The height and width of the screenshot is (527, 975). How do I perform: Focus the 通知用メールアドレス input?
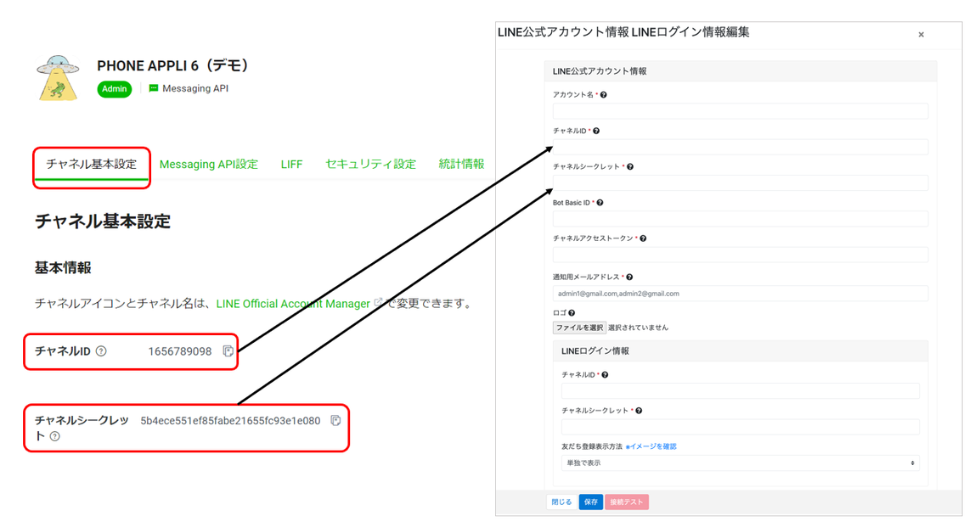740,294
